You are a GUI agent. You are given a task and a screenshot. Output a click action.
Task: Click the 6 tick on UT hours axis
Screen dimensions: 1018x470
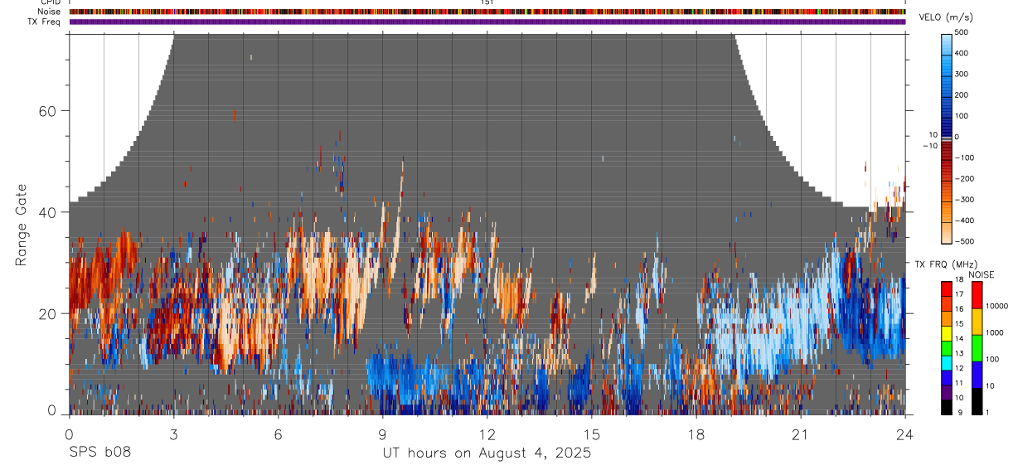pos(278,434)
